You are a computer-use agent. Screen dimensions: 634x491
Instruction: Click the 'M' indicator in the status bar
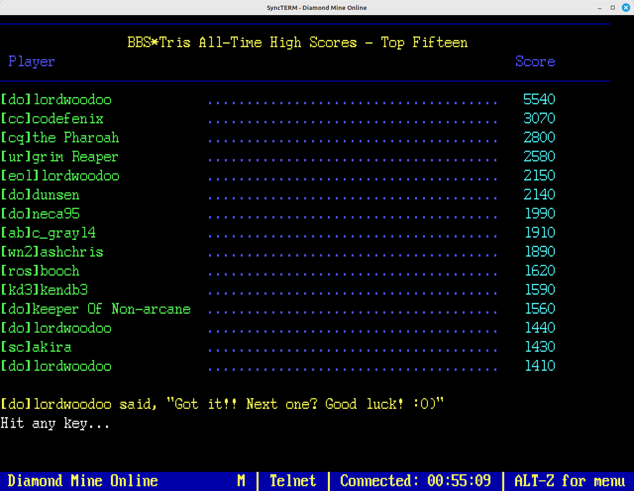point(242,481)
